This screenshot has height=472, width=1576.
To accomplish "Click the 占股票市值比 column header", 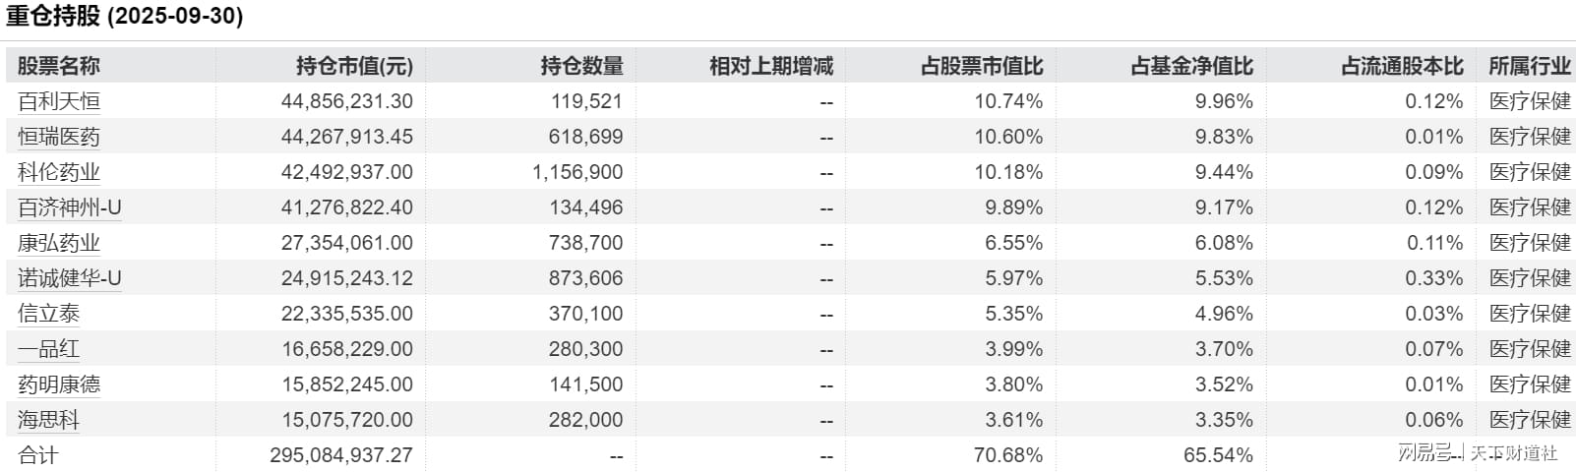I will point(982,66).
